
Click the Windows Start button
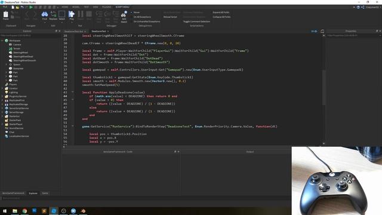(5, 211)
